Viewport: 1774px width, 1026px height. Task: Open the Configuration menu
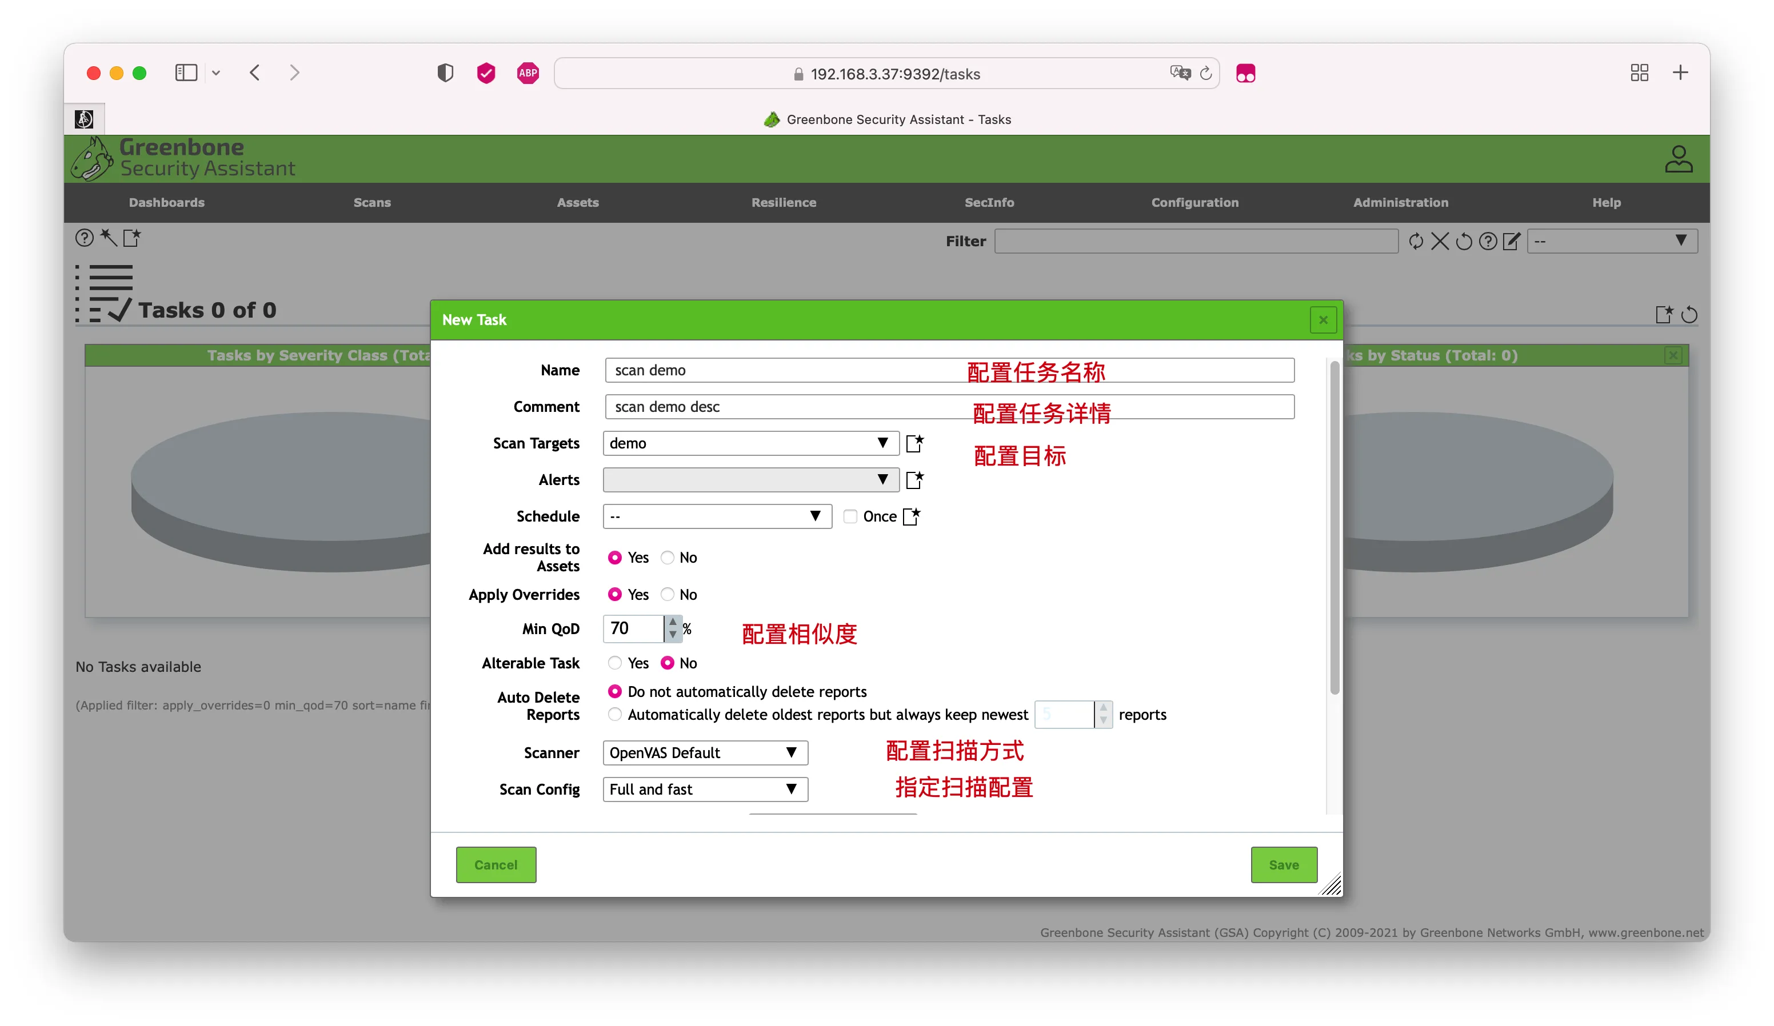pyautogui.click(x=1194, y=203)
